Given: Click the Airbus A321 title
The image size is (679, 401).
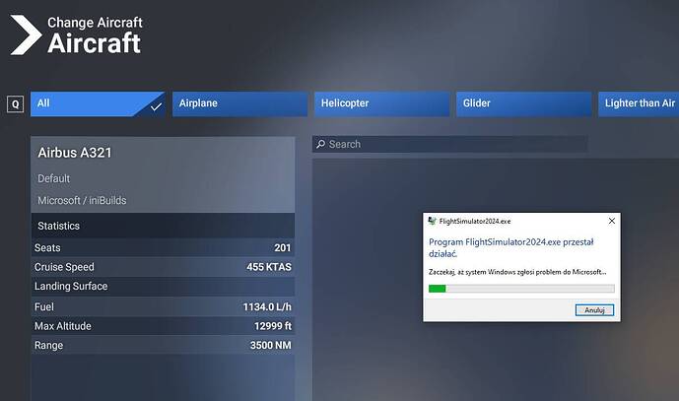Looking at the screenshot, I should (75, 153).
